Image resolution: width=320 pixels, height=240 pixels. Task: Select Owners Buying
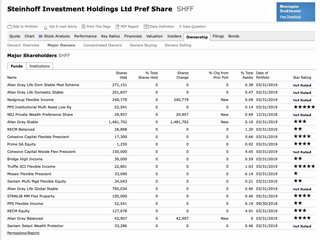coord(143,45)
